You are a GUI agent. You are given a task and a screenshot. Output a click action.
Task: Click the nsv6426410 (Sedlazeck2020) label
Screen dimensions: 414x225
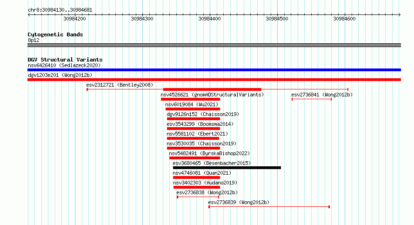coord(64,65)
